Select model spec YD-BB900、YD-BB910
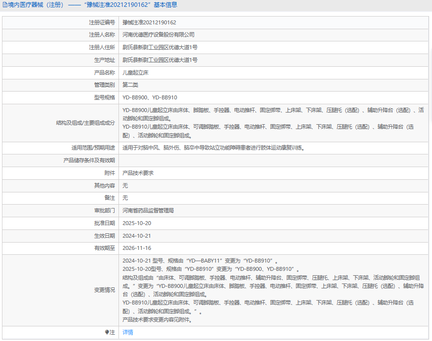This screenshot has height=341, width=432. click(x=150, y=97)
